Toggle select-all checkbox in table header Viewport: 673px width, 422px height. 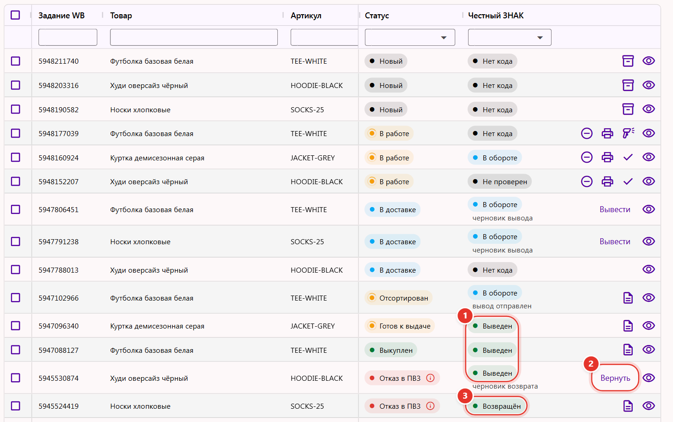(15, 15)
